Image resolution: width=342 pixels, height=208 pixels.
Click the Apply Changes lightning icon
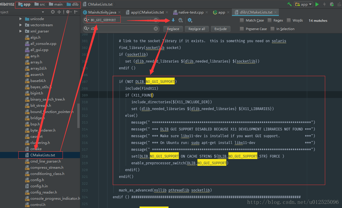click(324, 4)
